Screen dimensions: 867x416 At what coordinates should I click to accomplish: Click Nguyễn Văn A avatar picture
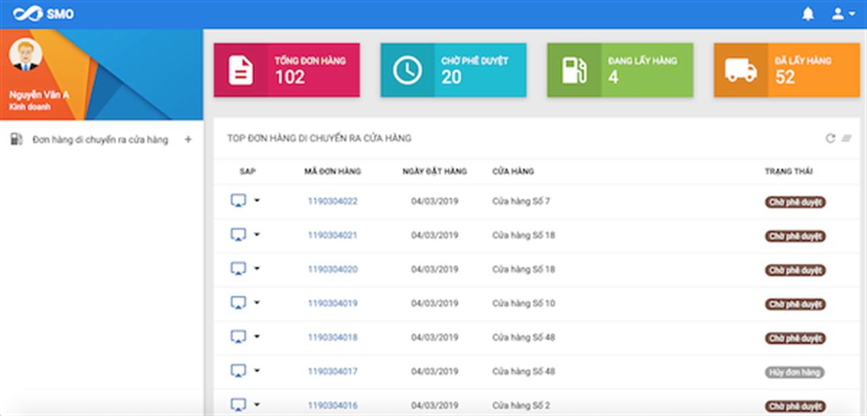click(x=26, y=56)
